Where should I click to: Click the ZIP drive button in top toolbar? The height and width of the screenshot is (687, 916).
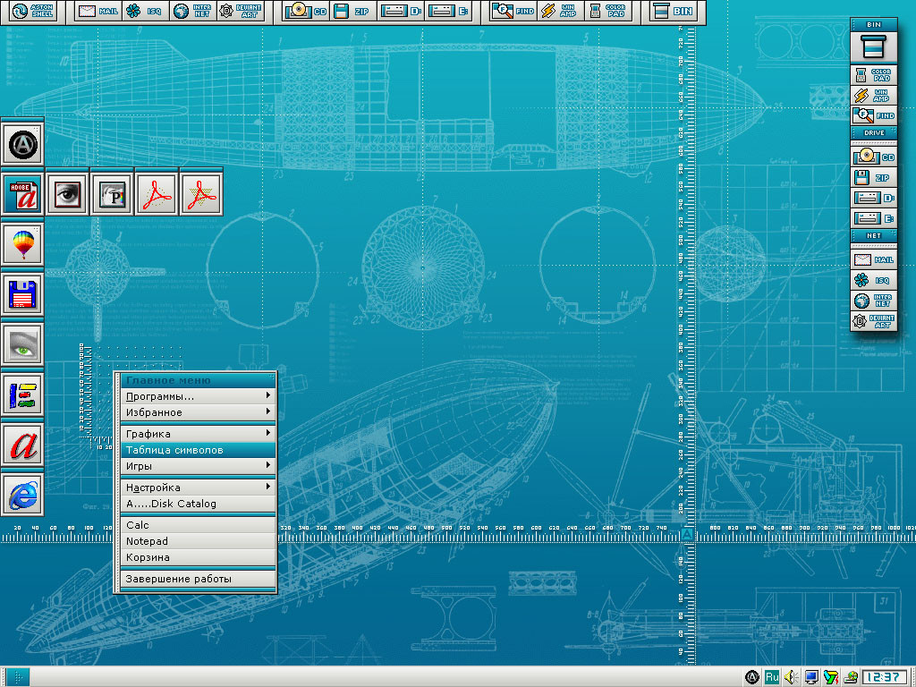(x=349, y=11)
